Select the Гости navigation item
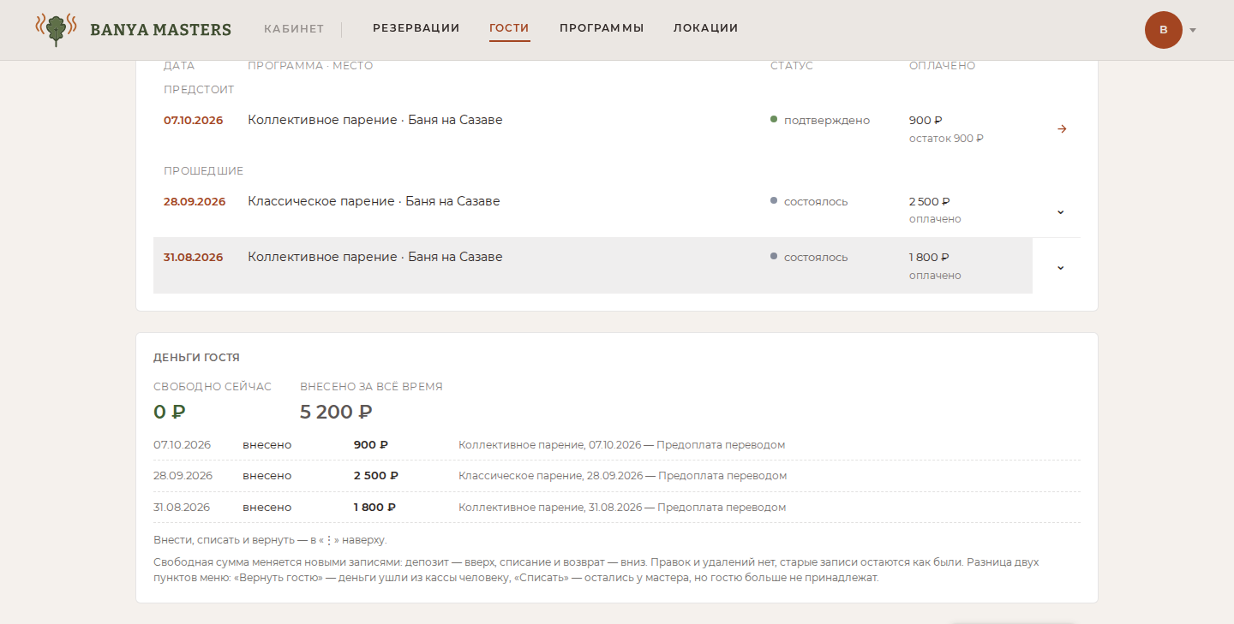 click(x=509, y=28)
